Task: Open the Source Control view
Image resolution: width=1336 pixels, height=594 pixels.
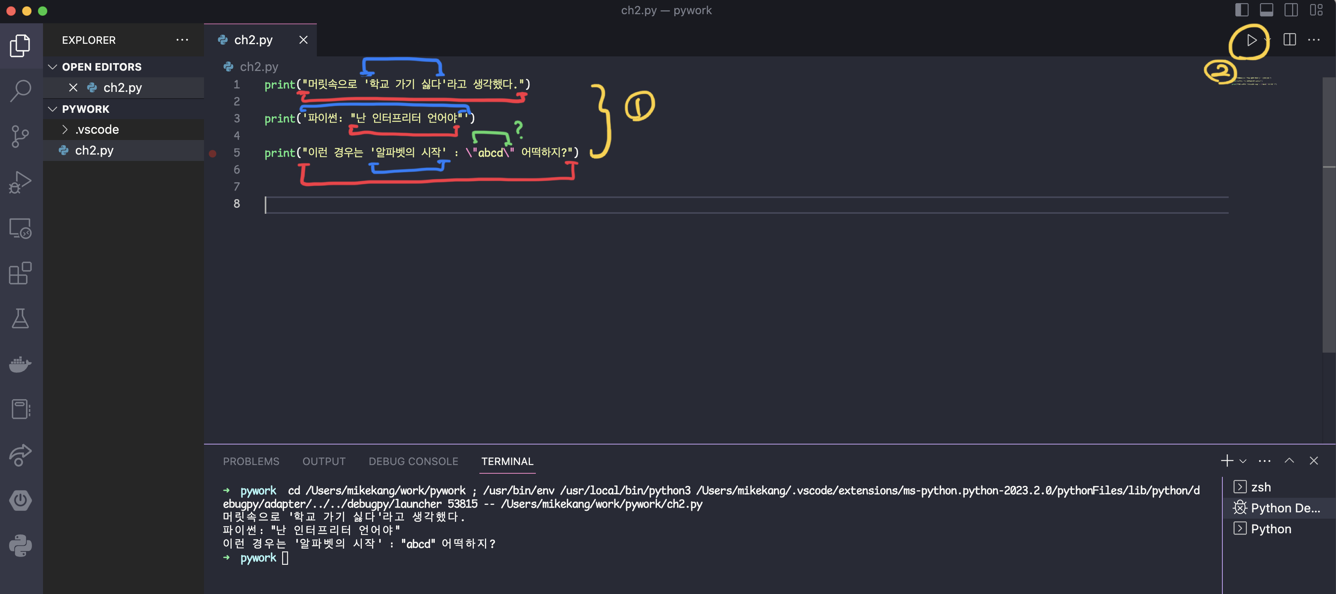Action: tap(21, 136)
